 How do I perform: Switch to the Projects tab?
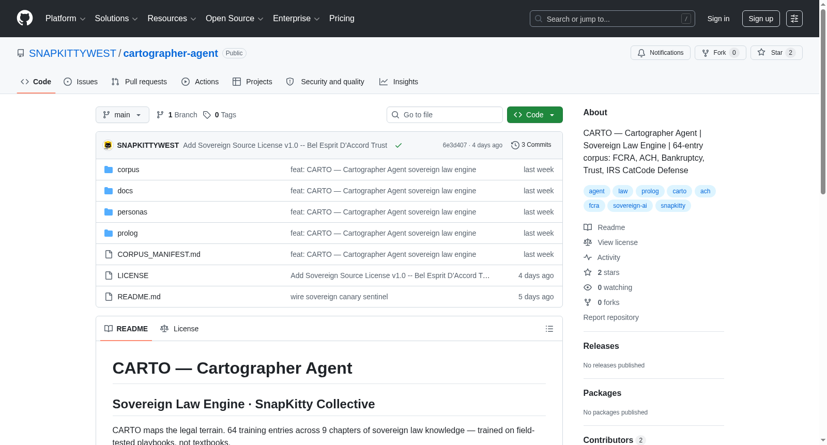(x=252, y=82)
